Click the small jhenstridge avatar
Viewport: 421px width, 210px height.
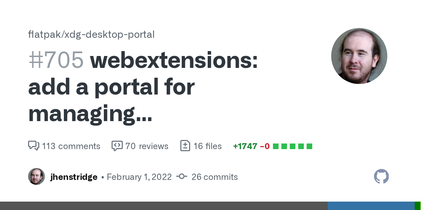click(x=36, y=176)
